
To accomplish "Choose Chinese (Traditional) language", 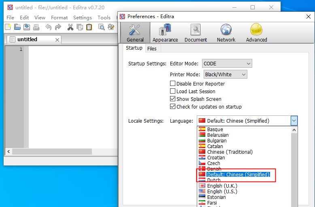I will pos(244,152).
